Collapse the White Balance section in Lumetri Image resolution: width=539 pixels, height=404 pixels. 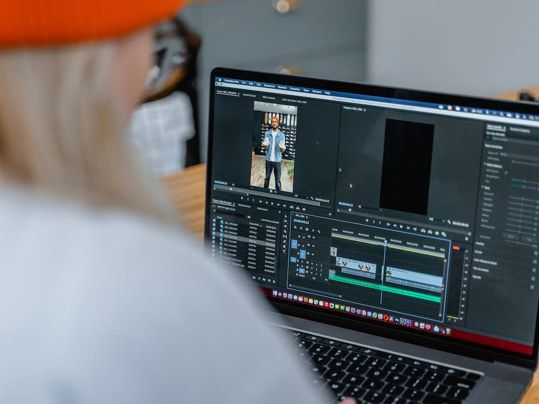(x=485, y=165)
